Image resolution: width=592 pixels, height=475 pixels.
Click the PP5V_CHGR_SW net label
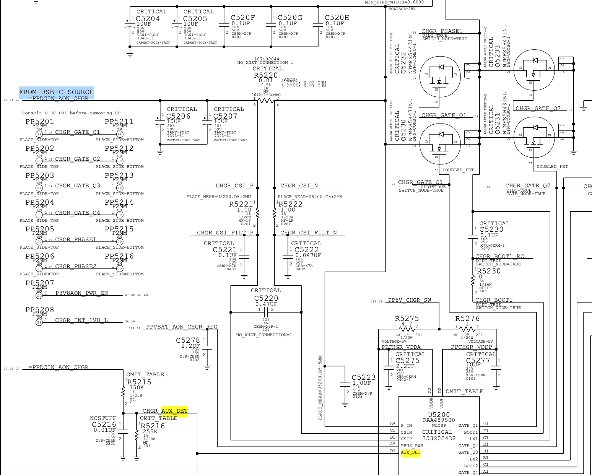coord(410,300)
